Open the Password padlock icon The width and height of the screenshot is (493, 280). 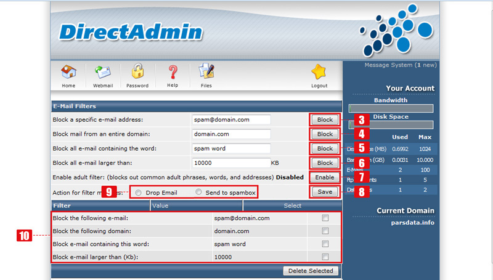[x=137, y=71]
